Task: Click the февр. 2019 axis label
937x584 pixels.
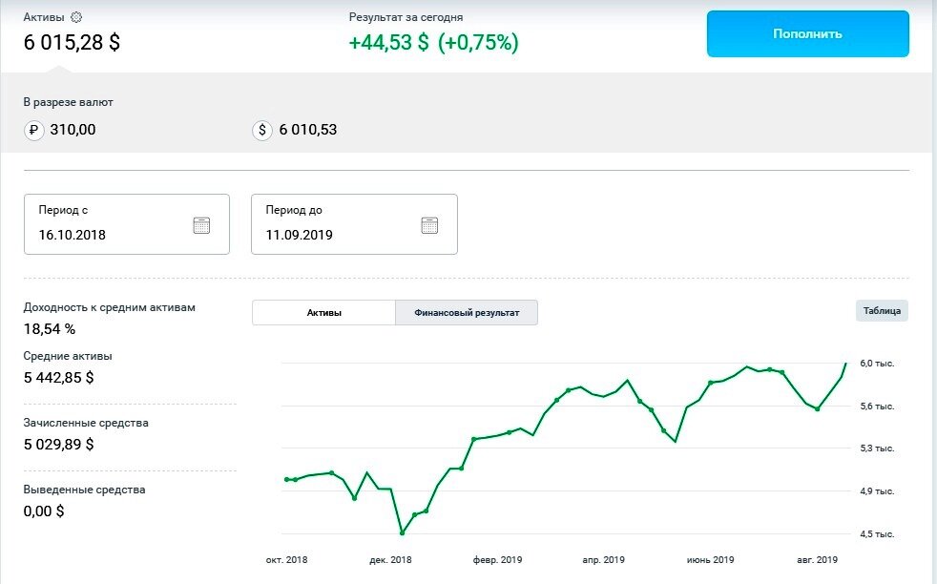Action: click(497, 560)
